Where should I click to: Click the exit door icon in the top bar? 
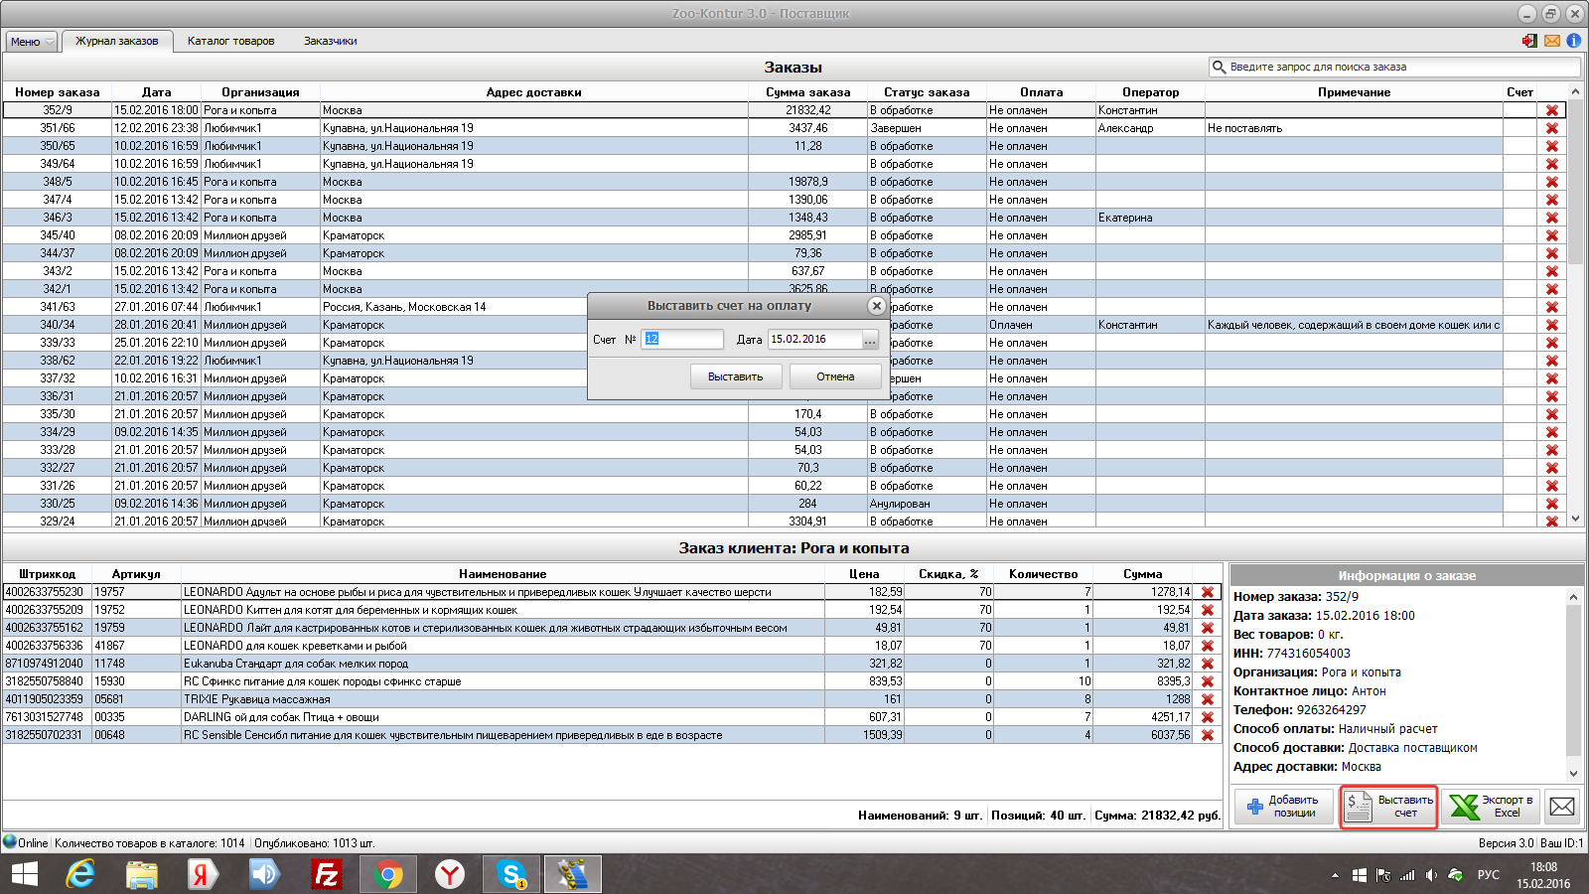1529,41
